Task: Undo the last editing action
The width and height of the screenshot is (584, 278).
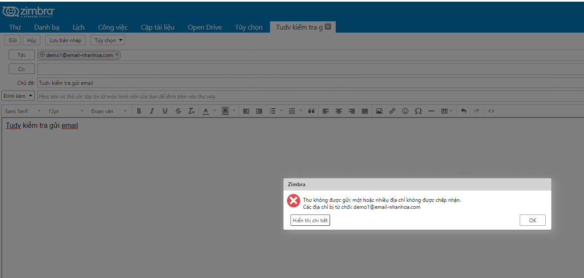Action: coord(463,111)
